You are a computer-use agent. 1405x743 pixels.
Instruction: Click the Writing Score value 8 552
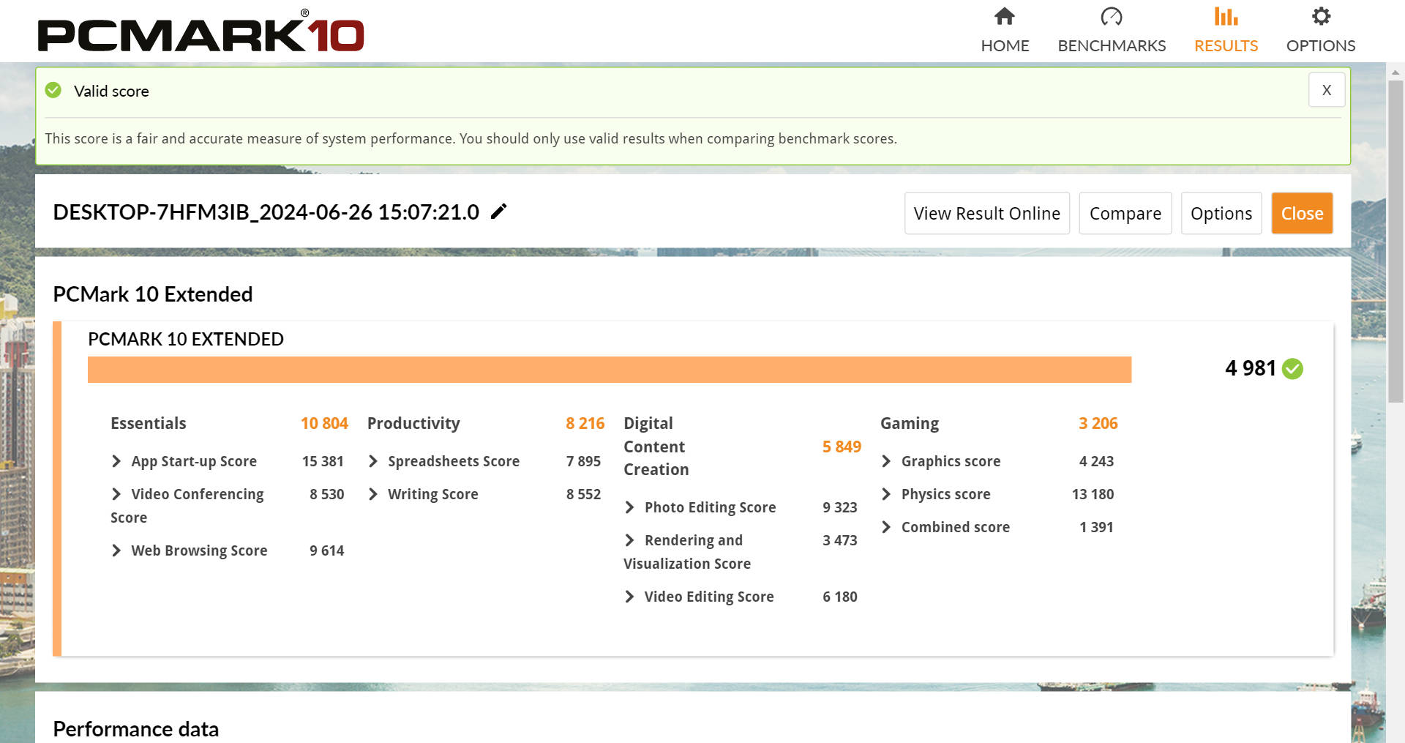pyautogui.click(x=583, y=494)
